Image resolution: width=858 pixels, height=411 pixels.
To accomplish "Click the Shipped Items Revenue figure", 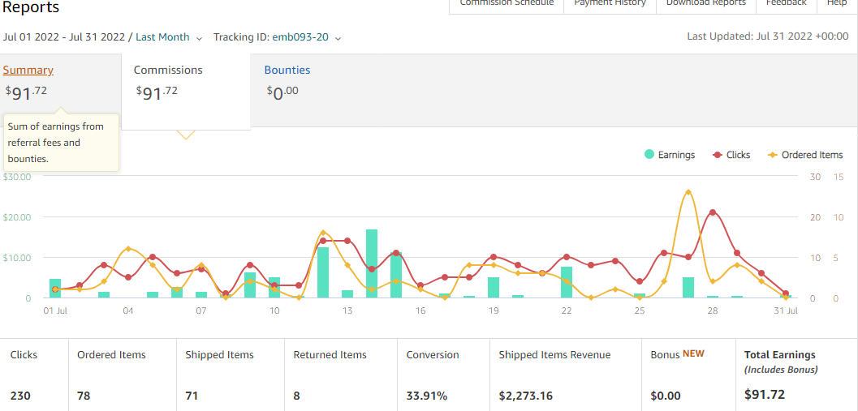I will click(526, 395).
